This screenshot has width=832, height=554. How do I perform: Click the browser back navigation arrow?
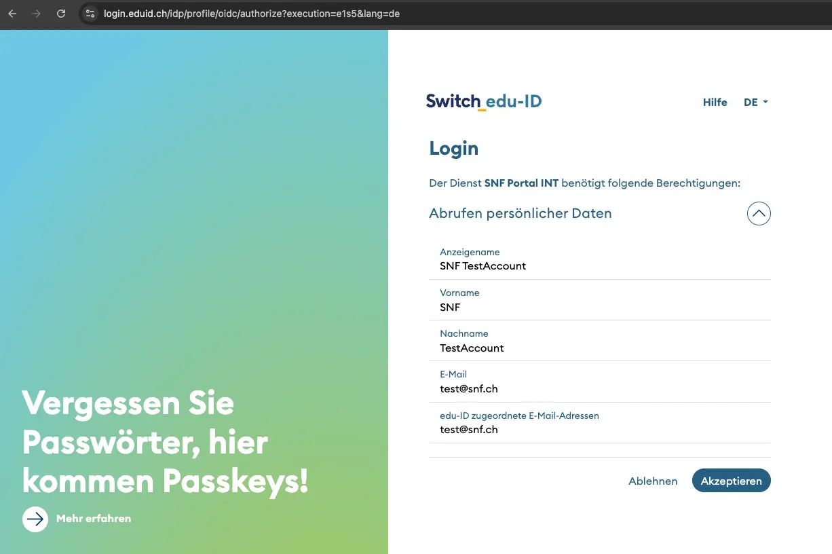(12, 14)
